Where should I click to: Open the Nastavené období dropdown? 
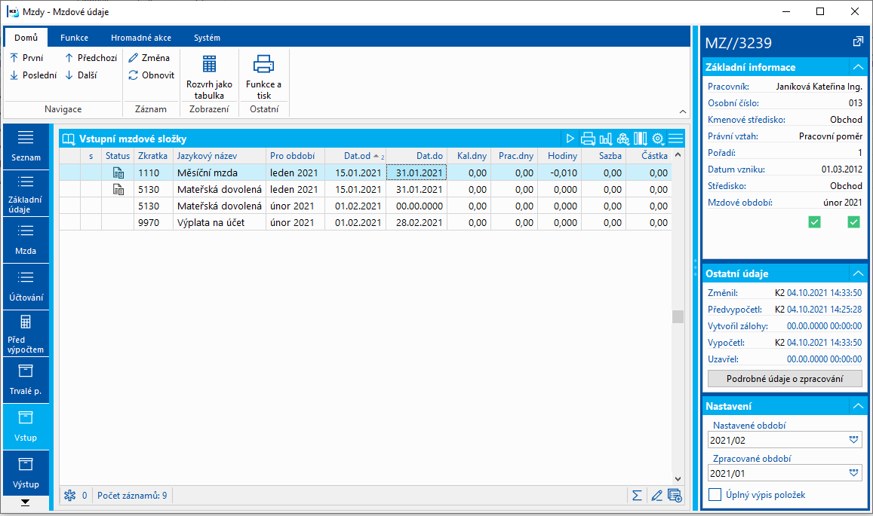point(853,440)
